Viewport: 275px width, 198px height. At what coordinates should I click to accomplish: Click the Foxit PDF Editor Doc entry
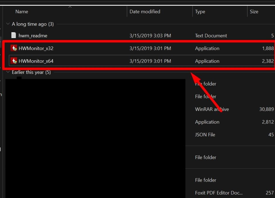pos(219,193)
